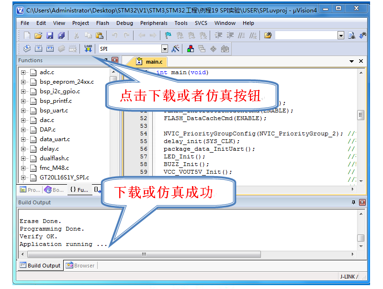383x289 pixels.
Task: Click the Build Output vertical scroll down arrow
Action: pos(361,246)
